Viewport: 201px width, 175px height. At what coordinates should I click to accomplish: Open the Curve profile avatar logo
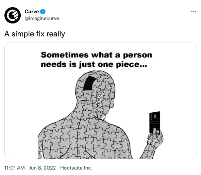pos(13,15)
